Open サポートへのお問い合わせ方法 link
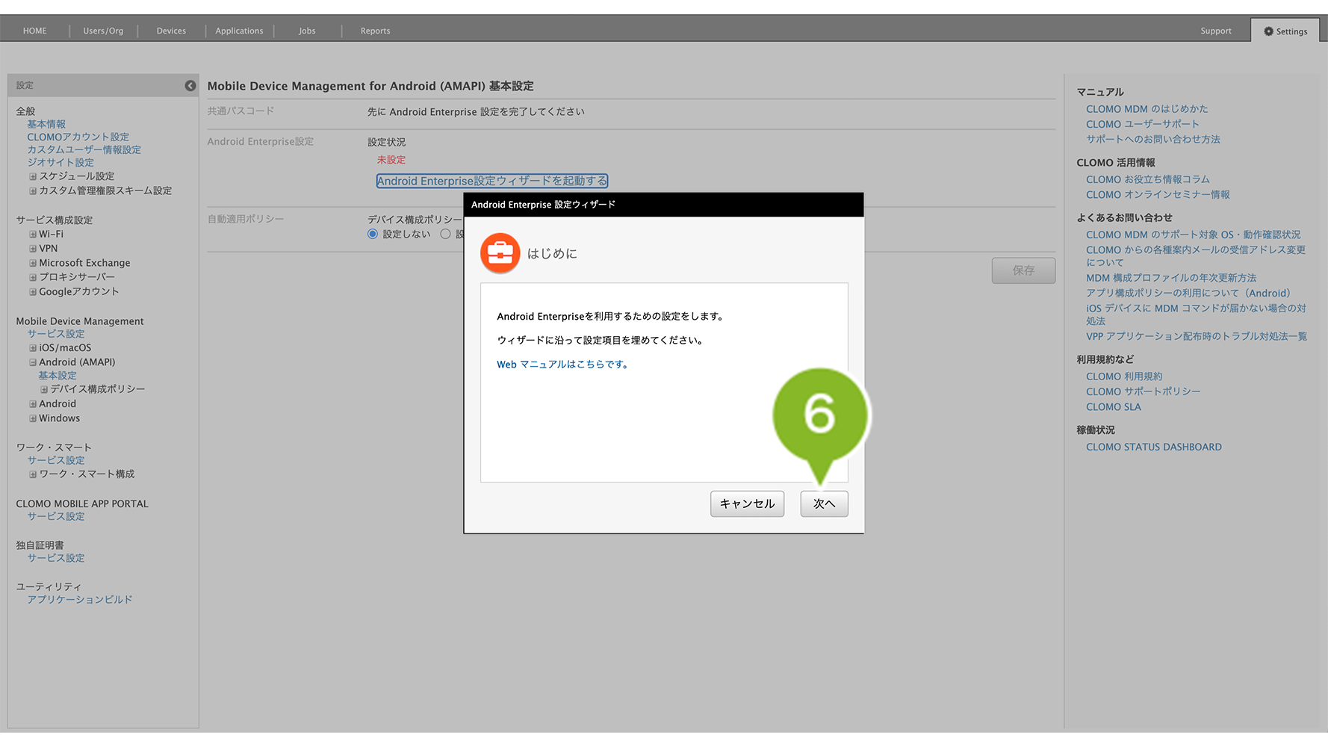 click(1153, 139)
